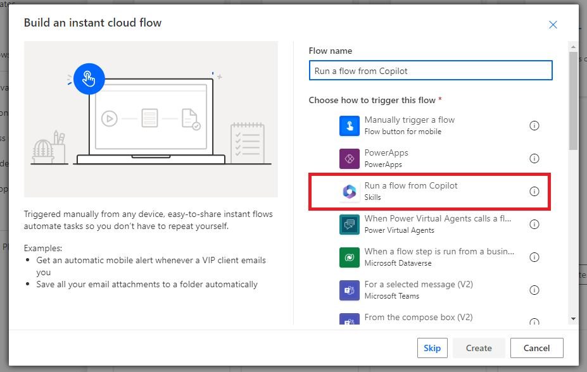Show info for Run a flow from Copilot
The width and height of the screenshot is (587, 372).
534,192
